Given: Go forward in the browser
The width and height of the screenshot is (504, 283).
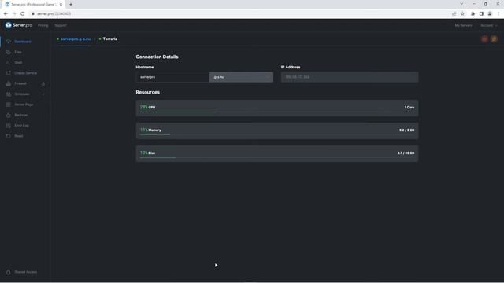Looking at the screenshot, I should pyautogui.click(x=14, y=14).
